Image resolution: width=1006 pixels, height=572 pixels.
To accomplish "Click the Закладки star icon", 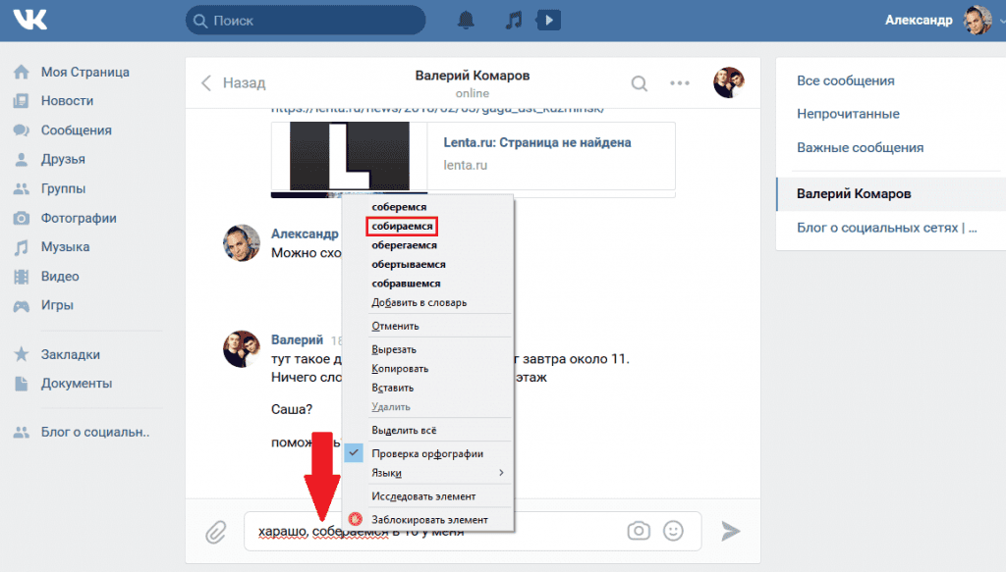I will 22,354.
